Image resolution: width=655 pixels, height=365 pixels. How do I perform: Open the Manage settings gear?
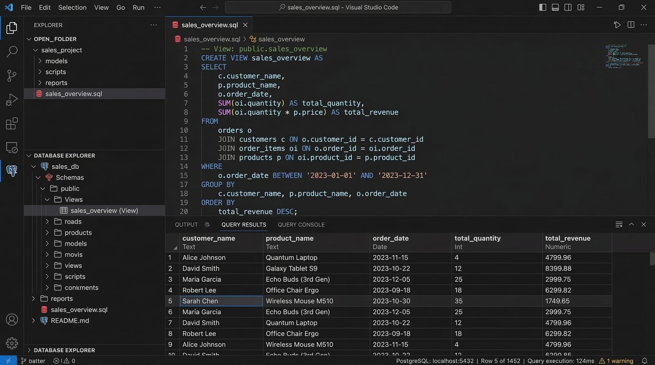(x=12, y=343)
